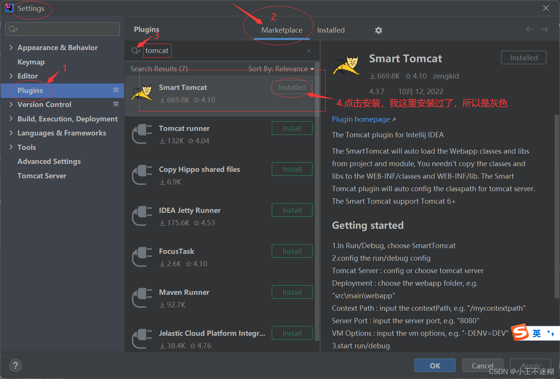This screenshot has height=379, width=560.
Task: Select the FocusTask result title
Action: coord(176,251)
